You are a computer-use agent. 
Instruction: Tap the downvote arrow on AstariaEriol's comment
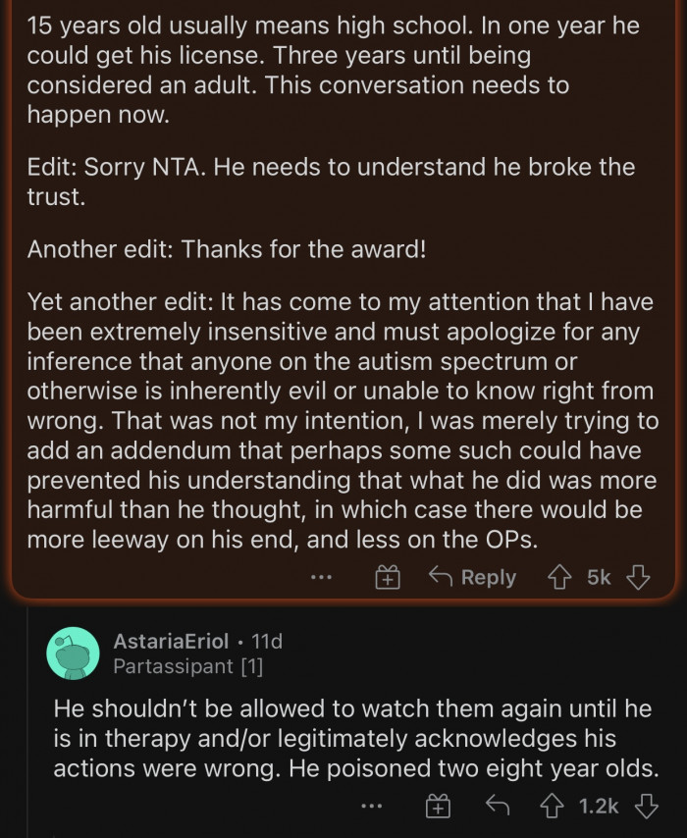(x=647, y=806)
